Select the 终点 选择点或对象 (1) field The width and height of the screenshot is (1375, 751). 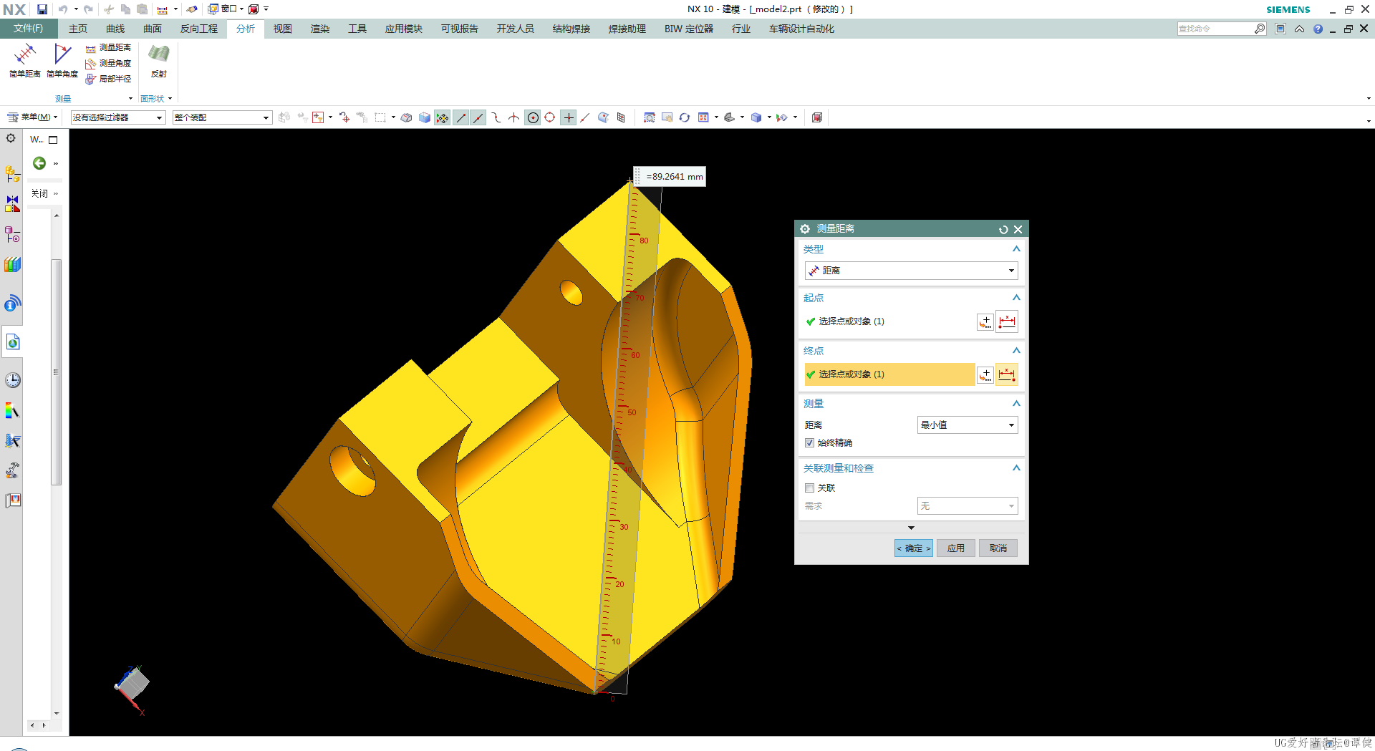pos(889,374)
